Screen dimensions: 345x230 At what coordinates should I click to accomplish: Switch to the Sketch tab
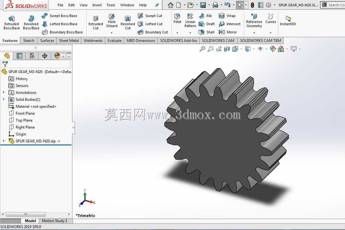pyautogui.click(x=29, y=41)
